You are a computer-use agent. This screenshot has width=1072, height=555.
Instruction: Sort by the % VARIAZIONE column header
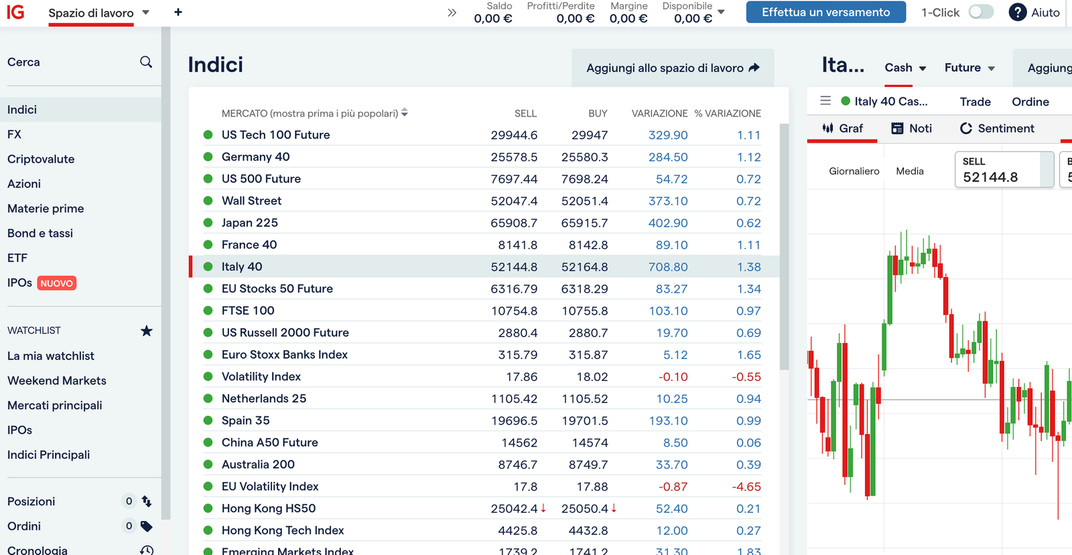[728, 114]
